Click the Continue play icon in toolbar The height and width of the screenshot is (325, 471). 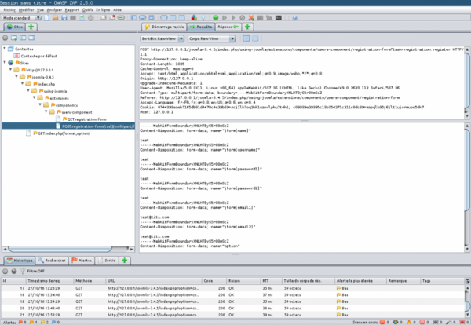point(233,18)
